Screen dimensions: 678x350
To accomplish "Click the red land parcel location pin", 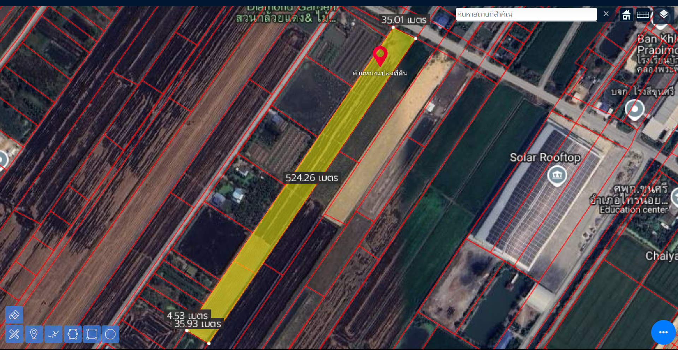I will point(380,55).
